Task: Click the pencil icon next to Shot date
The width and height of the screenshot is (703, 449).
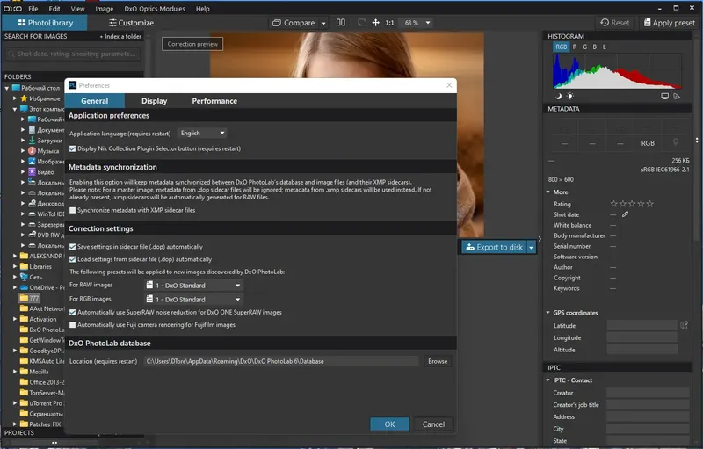Action: tap(625, 214)
